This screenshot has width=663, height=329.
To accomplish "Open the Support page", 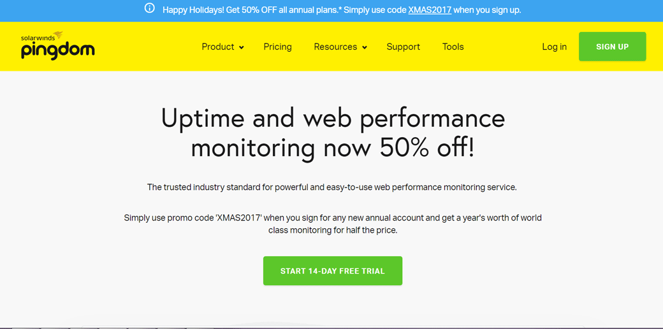I will [403, 47].
